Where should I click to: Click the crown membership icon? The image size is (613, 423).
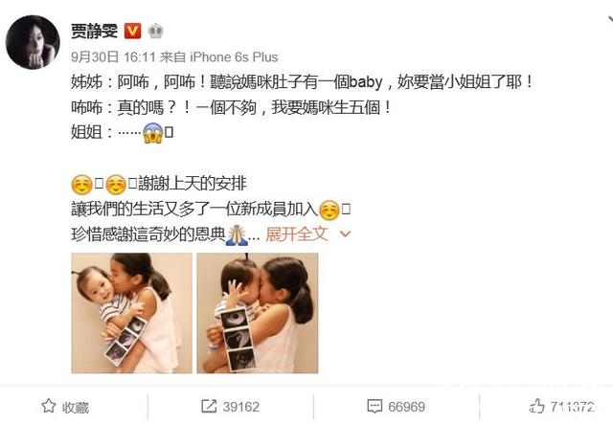(x=155, y=31)
